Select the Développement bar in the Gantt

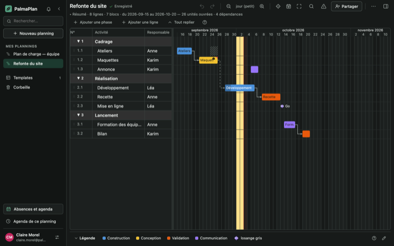click(239, 88)
